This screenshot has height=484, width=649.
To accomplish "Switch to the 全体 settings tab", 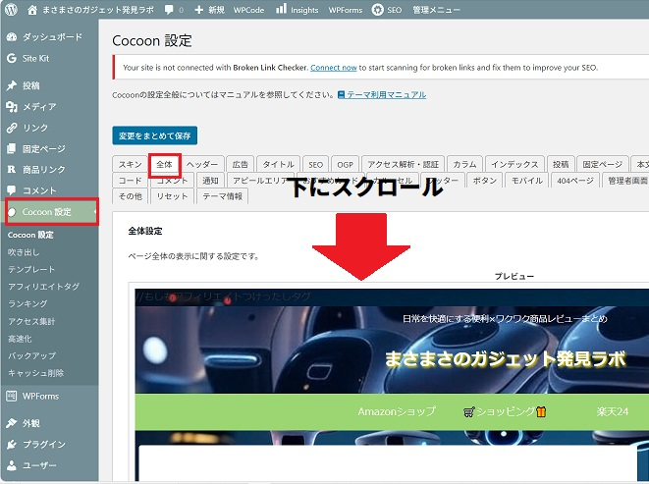I will tap(164, 165).
